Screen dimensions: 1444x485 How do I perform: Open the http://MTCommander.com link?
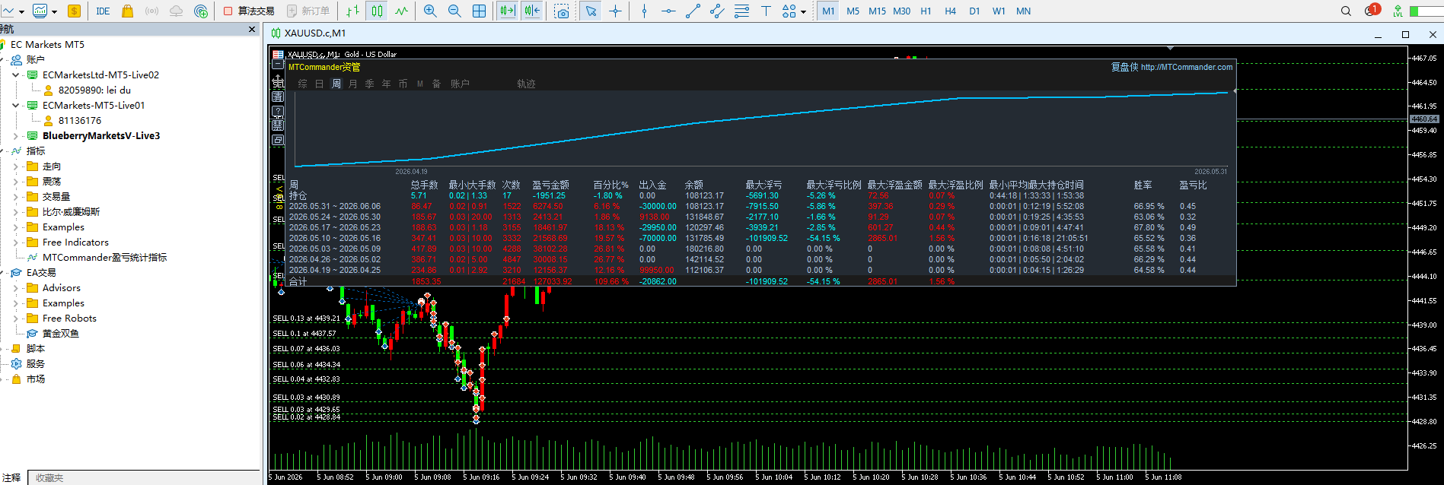click(1187, 67)
